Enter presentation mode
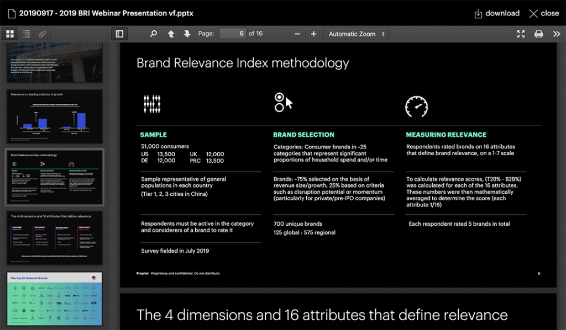 pos(520,34)
